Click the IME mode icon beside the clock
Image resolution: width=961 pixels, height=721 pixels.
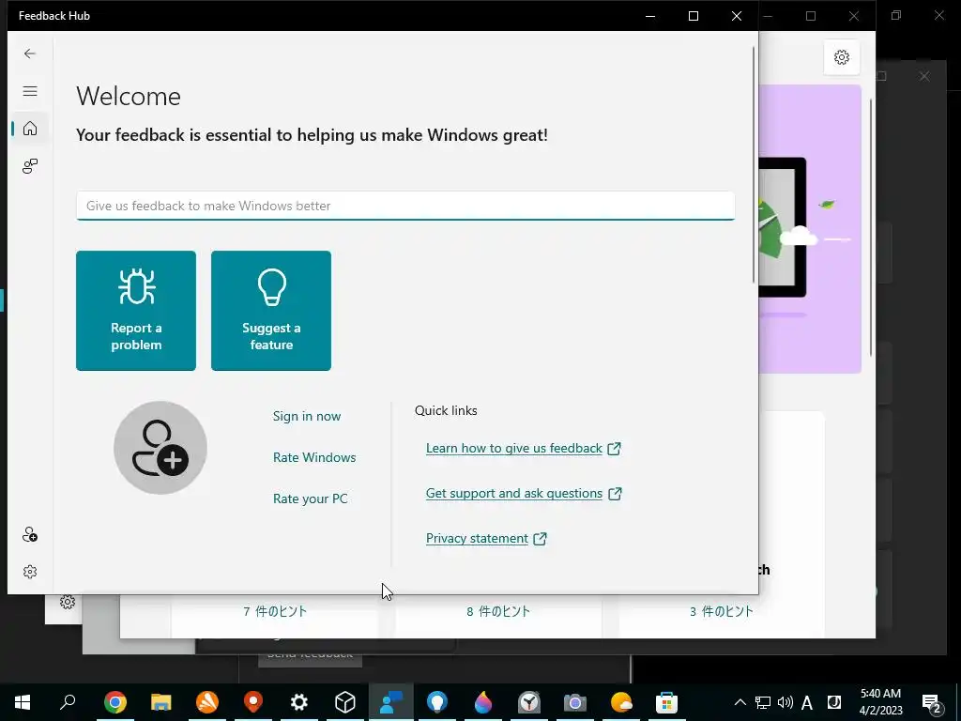tap(834, 702)
